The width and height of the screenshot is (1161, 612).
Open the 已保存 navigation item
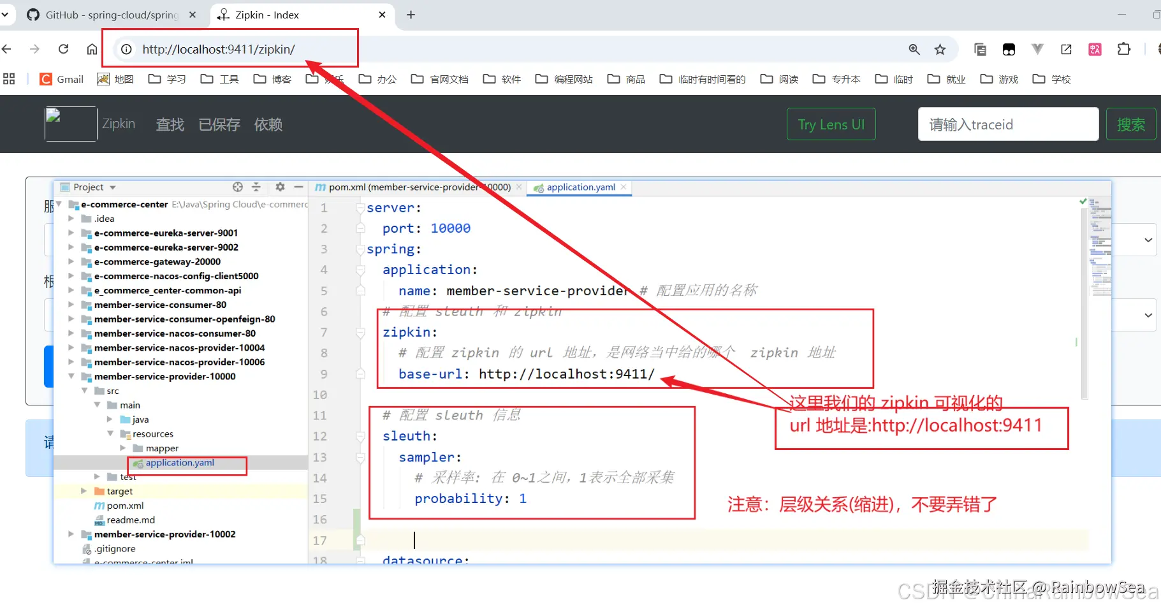tap(219, 124)
